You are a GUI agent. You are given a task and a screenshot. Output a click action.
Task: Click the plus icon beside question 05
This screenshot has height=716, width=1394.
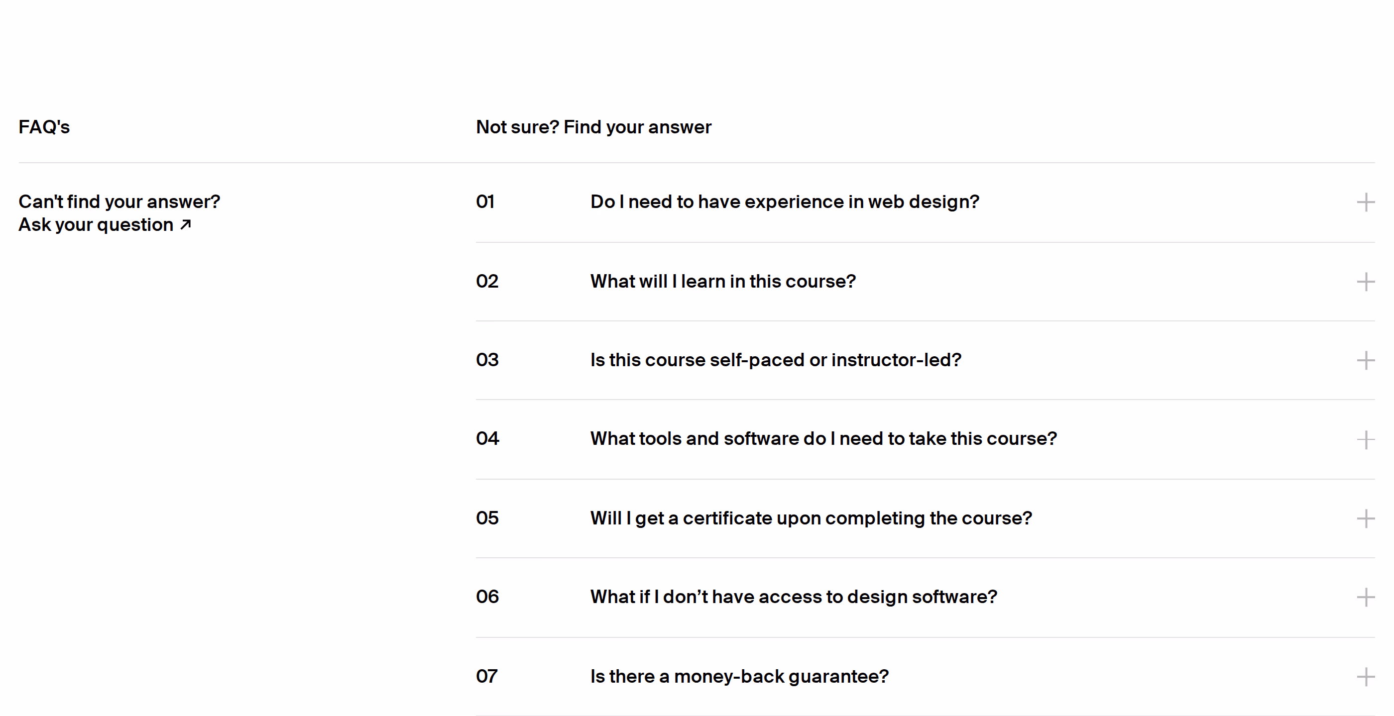(x=1365, y=518)
